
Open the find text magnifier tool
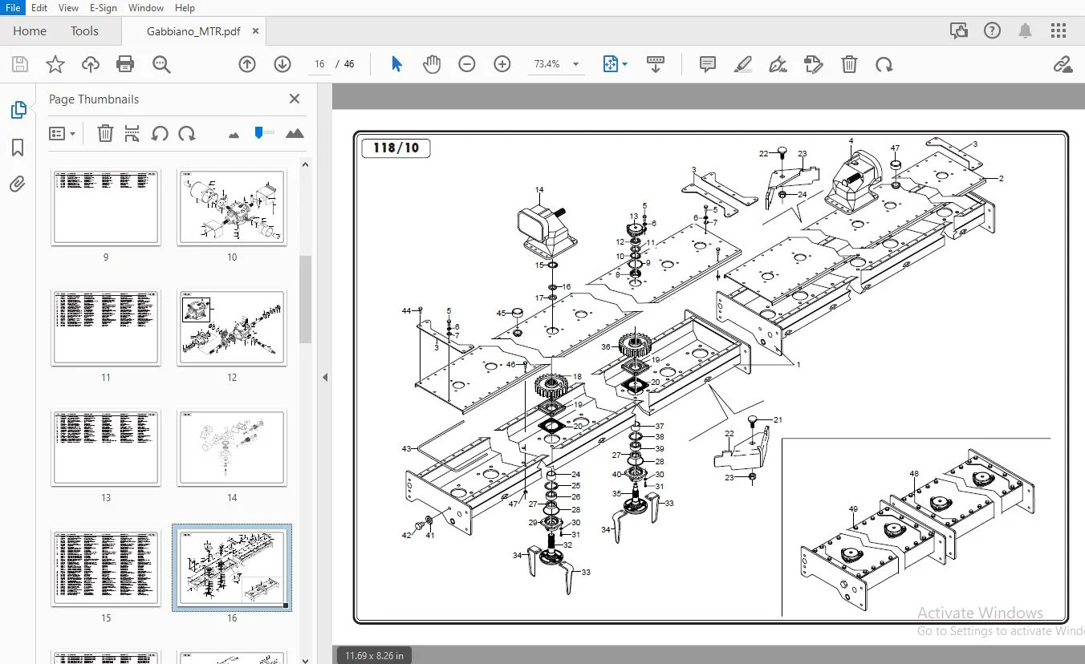click(x=161, y=64)
